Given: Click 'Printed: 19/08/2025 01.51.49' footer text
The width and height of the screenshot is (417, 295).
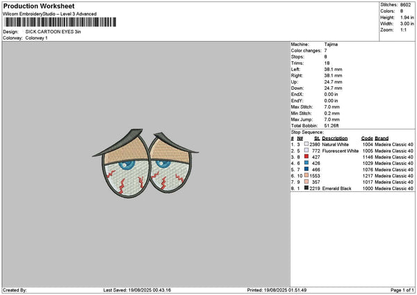Looking at the screenshot, I should pos(277,290).
